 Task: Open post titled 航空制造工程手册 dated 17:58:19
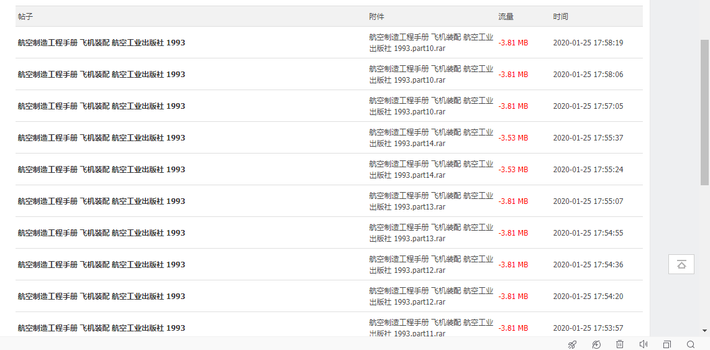click(101, 43)
